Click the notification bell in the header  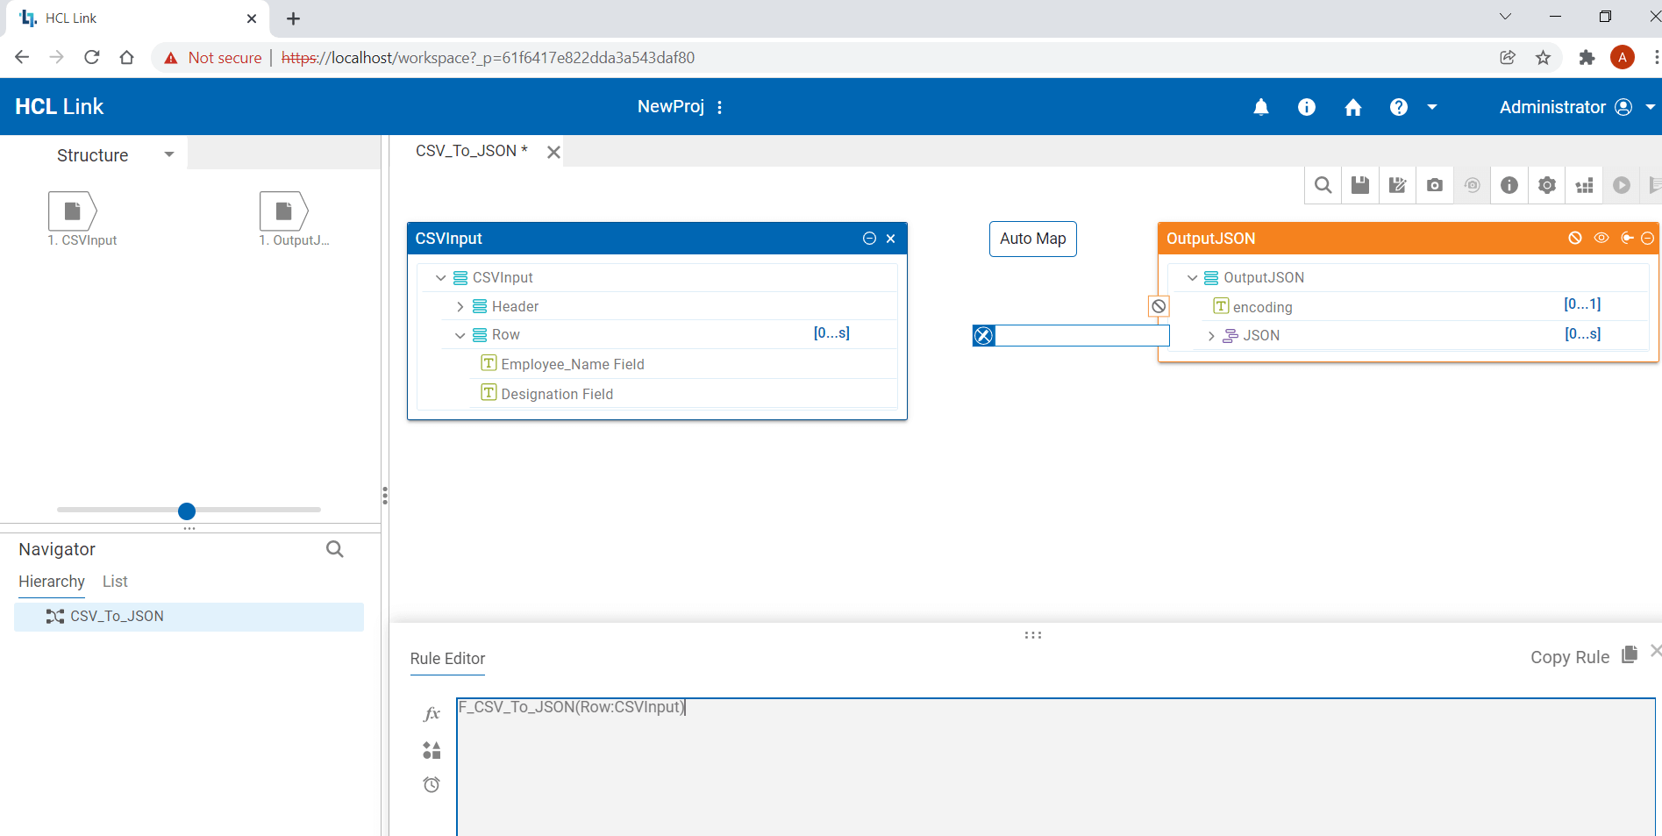[x=1260, y=106]
